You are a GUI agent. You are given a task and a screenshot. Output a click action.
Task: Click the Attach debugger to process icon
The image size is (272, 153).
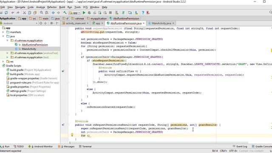point(100,13)
